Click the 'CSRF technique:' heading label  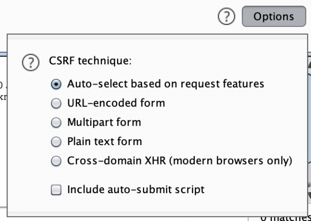coord(90,61)
